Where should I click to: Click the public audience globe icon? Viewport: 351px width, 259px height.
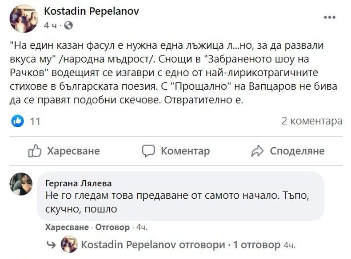tap(68, 25)
